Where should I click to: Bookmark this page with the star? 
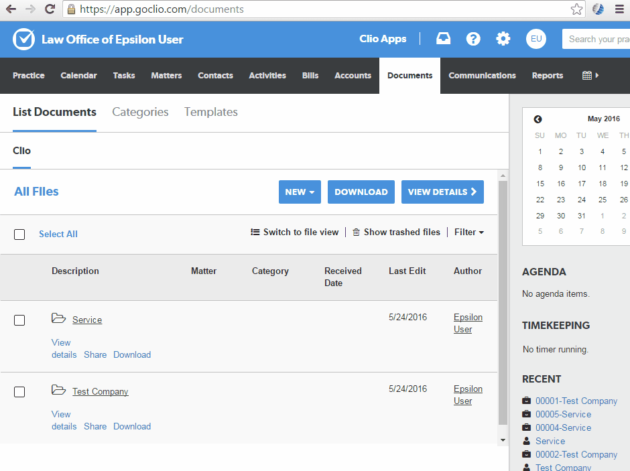point(576,9)
